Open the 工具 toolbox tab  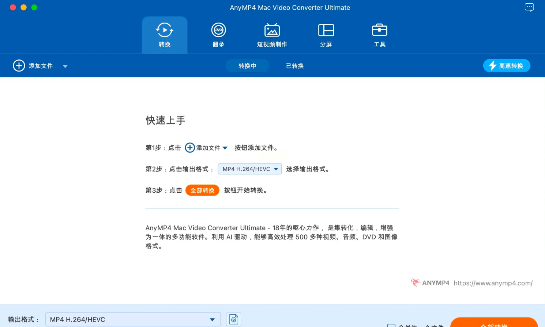pyautogui.click(x=380, y=35)
